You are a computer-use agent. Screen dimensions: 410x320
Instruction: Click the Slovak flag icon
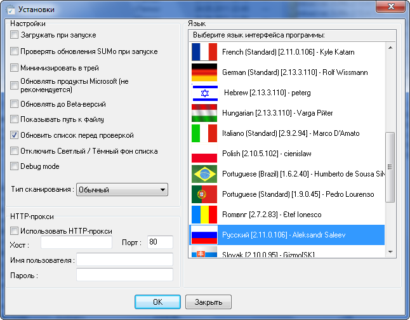tap(204, 251)
